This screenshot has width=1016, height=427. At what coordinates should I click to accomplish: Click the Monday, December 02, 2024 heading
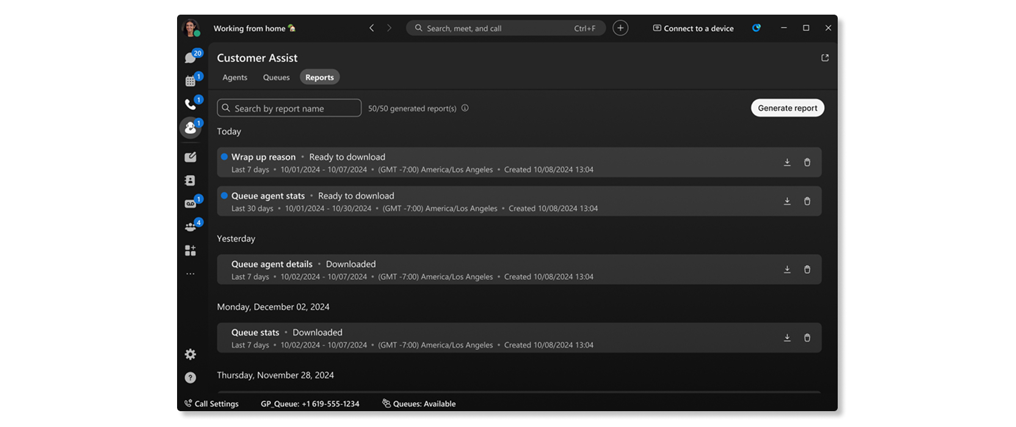[x=273, y=307]
